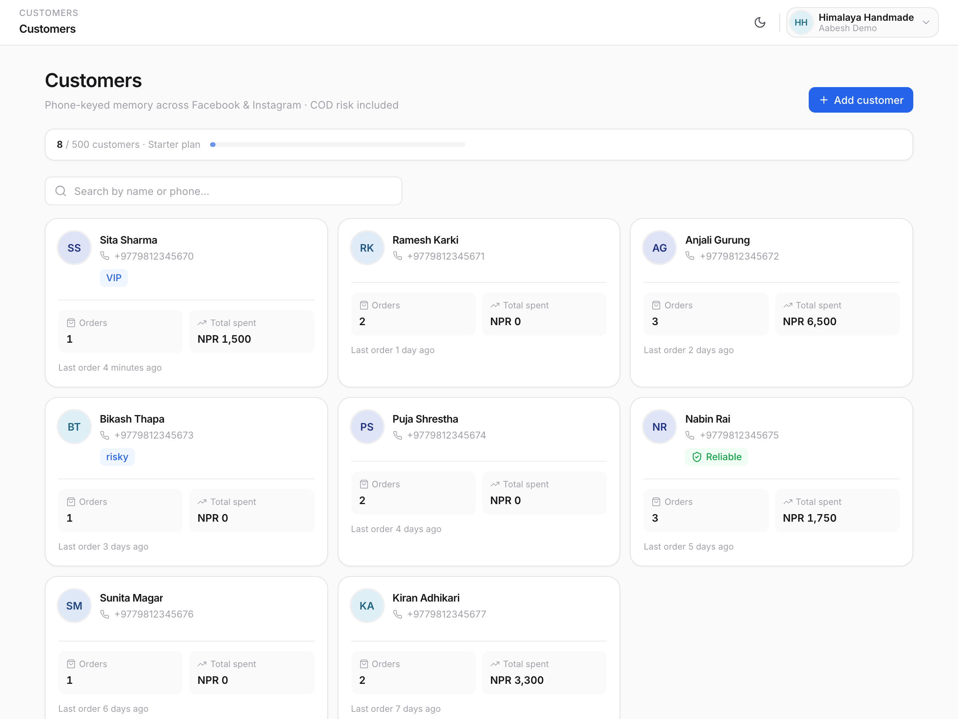Click the risky tag on Bikash Thapa
This screenshot has height=719, width=958.
(x=117, y=457)
